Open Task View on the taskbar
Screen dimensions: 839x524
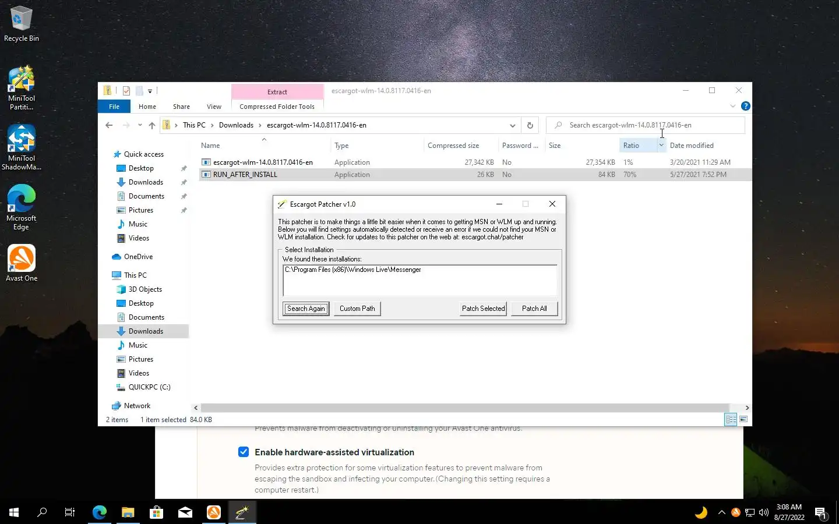70,512
